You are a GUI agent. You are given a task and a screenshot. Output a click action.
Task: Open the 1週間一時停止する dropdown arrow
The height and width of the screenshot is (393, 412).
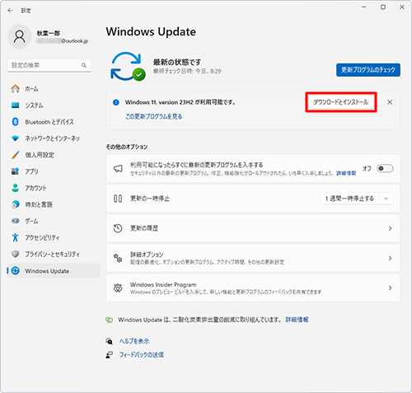pyautogui.click(x=386, y=199)
